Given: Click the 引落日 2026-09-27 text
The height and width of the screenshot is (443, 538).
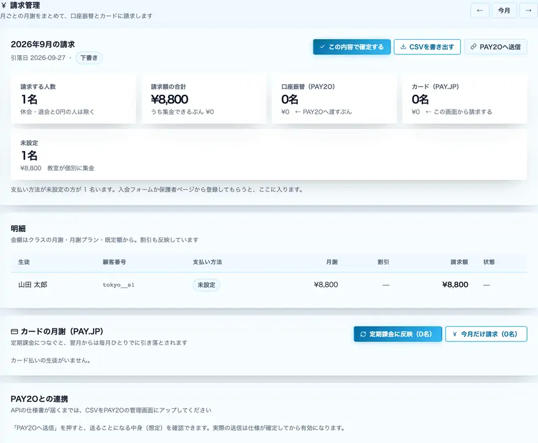Looking at the screenshot, I should click(x=38, y=58).
